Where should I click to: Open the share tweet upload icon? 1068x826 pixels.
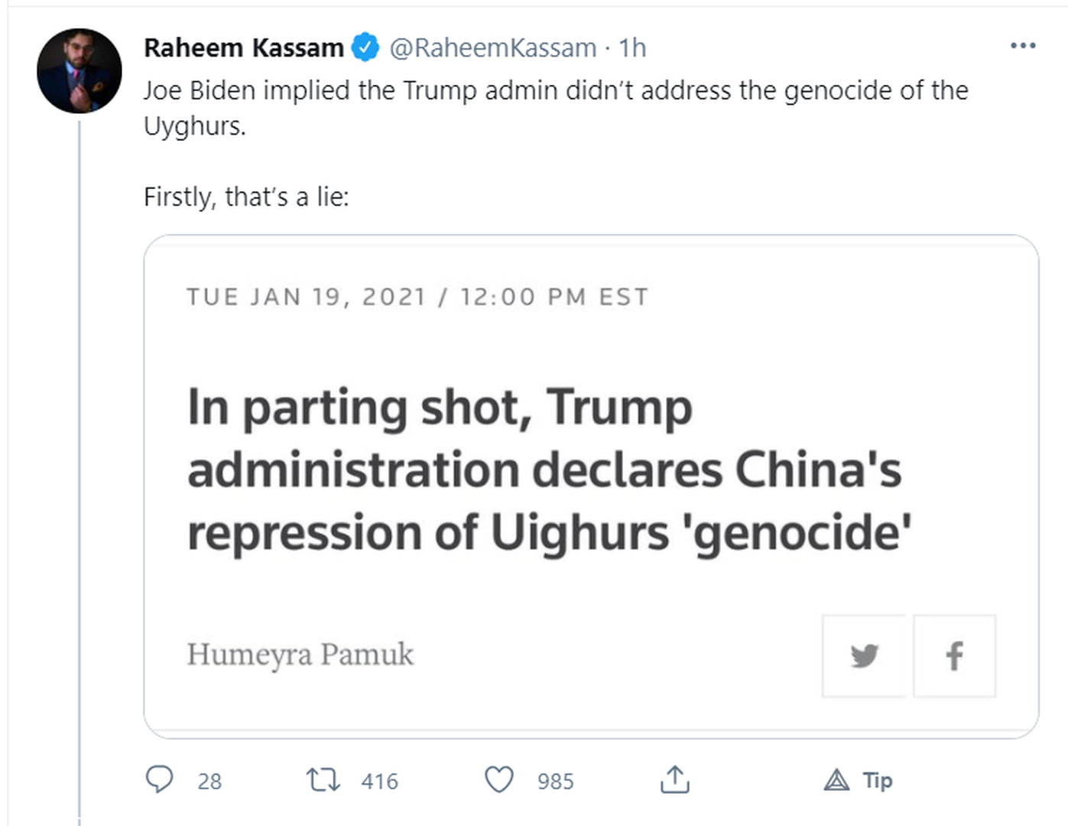click(x=674, y=779)
